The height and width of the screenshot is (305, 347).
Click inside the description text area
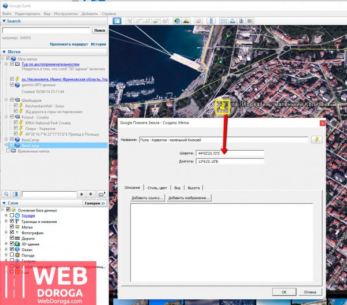222,243
